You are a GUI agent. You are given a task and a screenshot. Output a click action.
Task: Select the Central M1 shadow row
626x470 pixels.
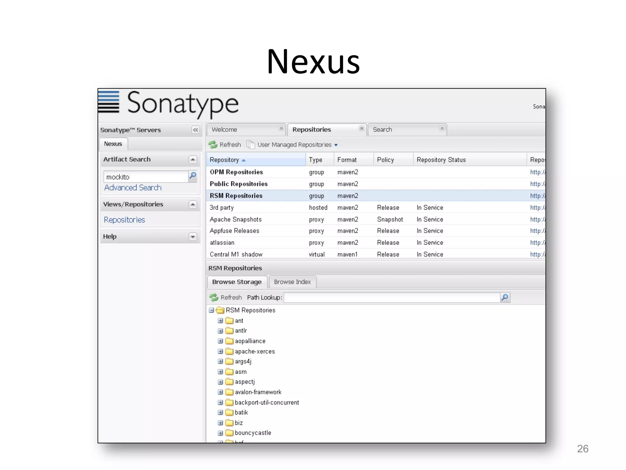click(x=376, y=254)
